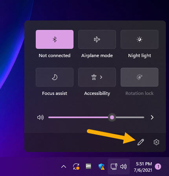Click the Airplane mode label
This screenshot has height=176, width=169.
pyautogui.click(x=97, y=56)
